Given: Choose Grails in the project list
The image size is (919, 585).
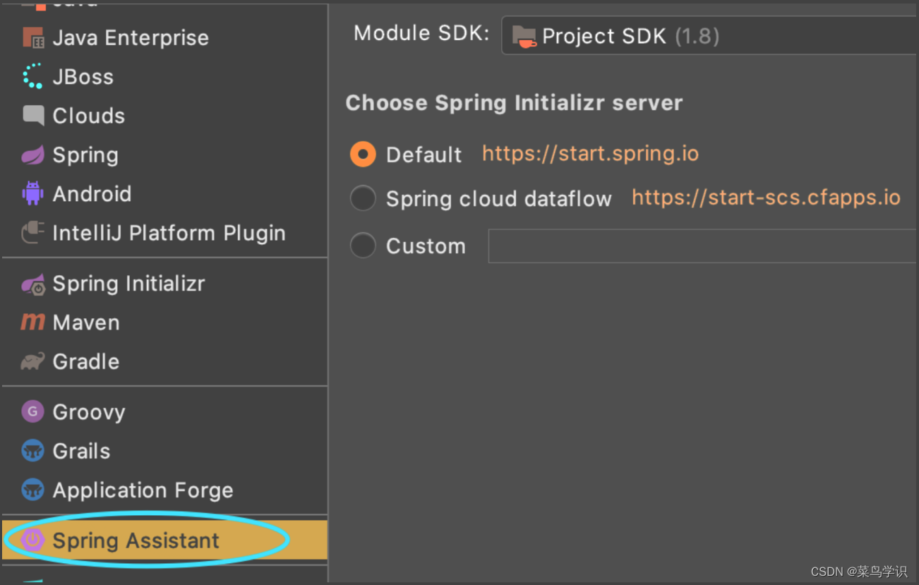Looking at the screenshot, I should pos(165,450).
